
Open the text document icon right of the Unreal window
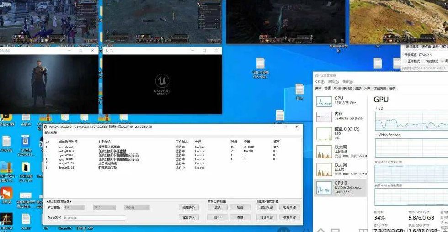pos(260,64)
